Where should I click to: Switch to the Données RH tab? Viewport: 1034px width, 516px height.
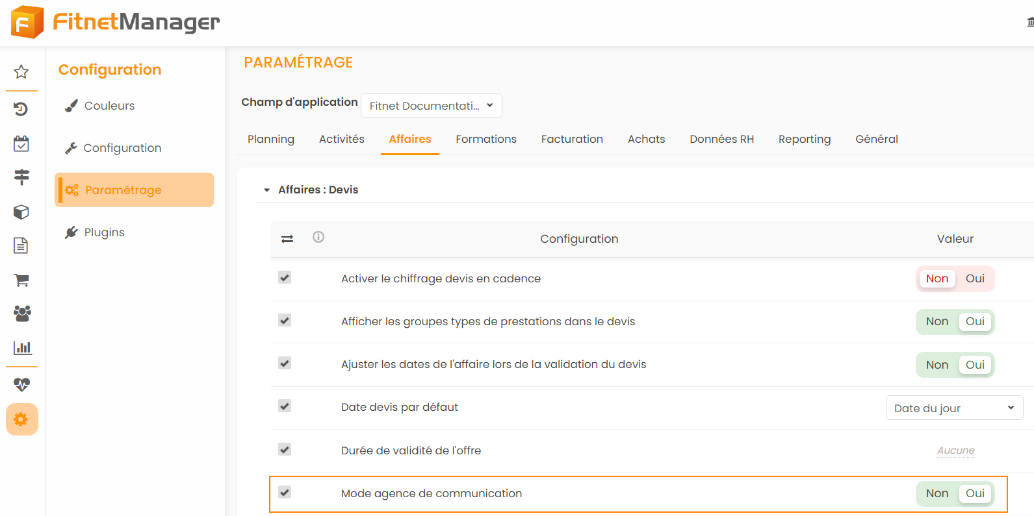(721, 139)
